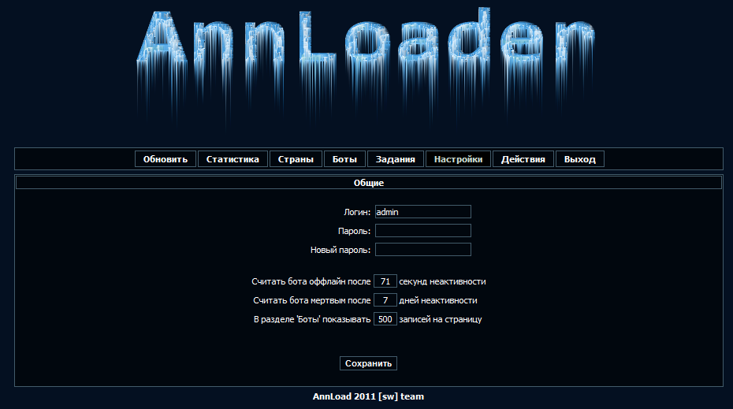Click the 'Считать бота оффлайн после' label

coord(311,281)
